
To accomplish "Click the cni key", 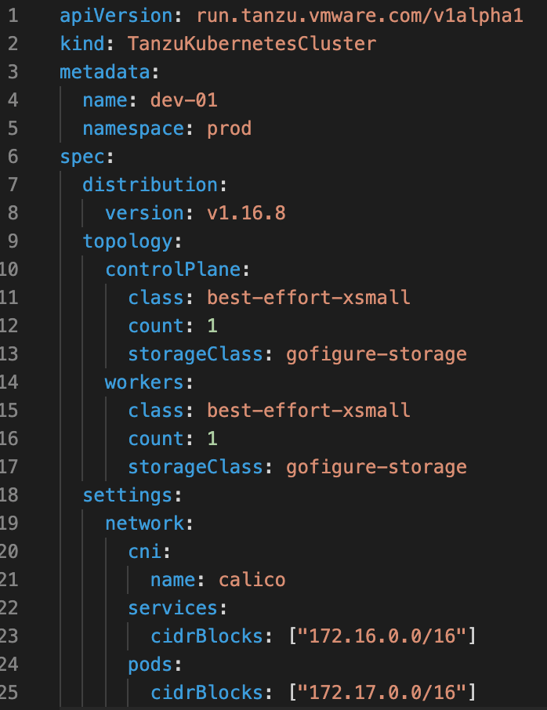I will pos(144,551).
